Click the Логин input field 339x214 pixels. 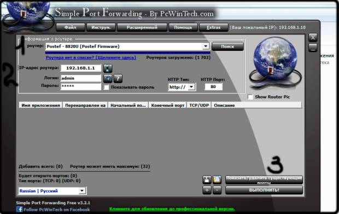pos(80,78)
